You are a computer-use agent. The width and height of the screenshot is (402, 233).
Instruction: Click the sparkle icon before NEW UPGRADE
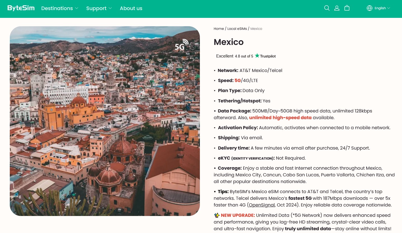(217, 215)
